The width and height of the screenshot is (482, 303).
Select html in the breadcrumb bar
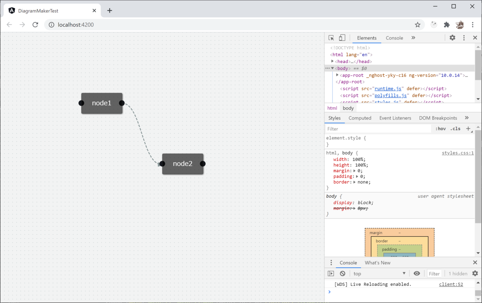pos(332,108)
